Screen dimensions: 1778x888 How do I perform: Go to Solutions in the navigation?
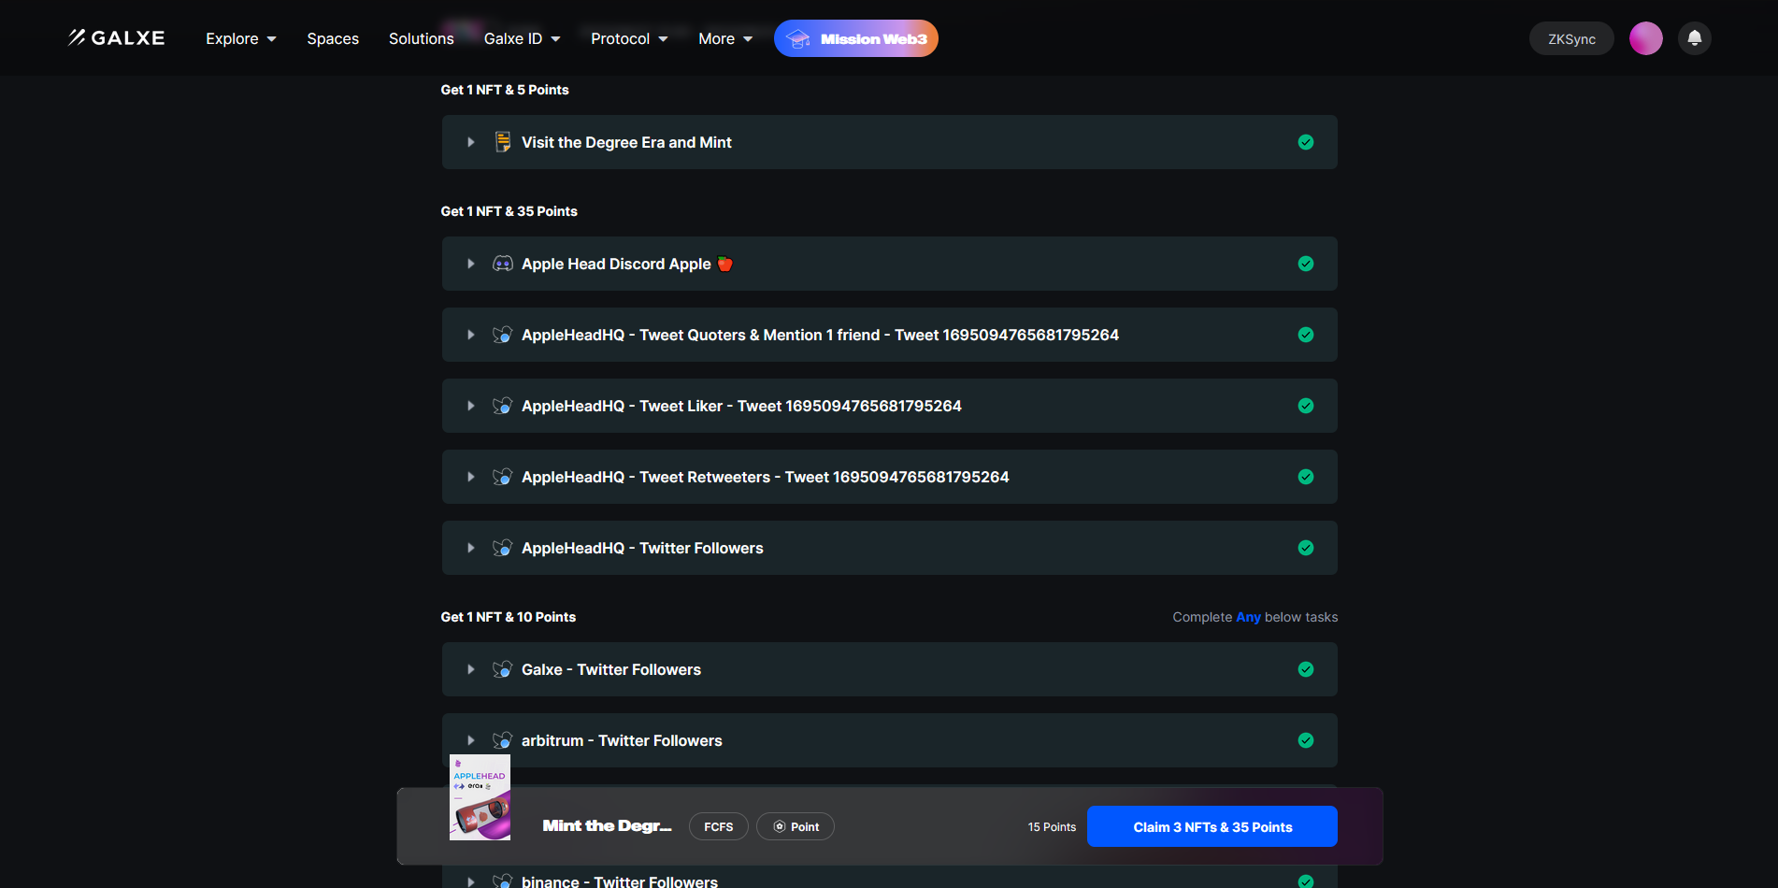point(421,38)
